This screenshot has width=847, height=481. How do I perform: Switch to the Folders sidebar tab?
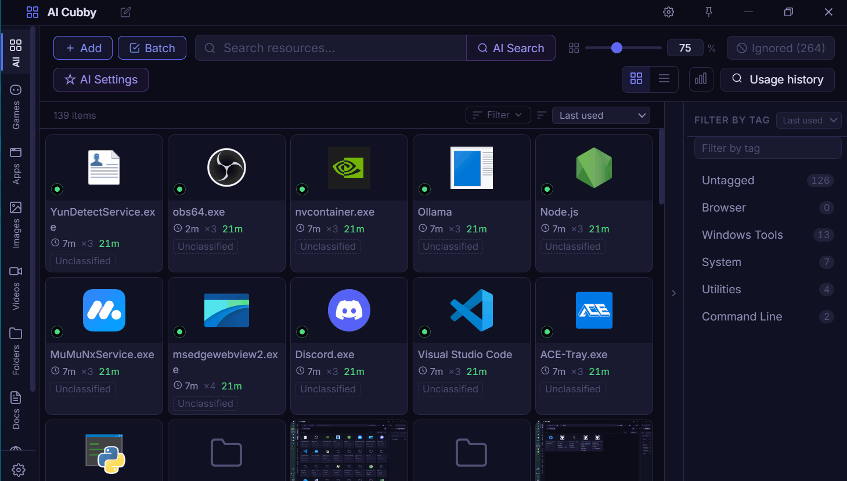pyautogui.click(x=16, y=351)
